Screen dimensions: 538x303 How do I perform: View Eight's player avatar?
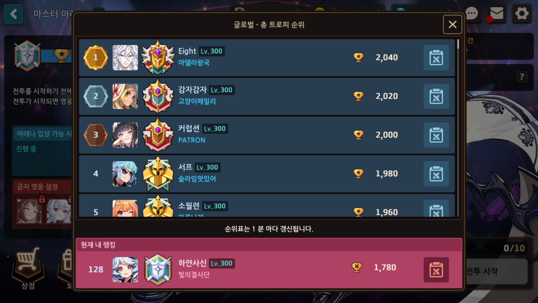[125, 58]
